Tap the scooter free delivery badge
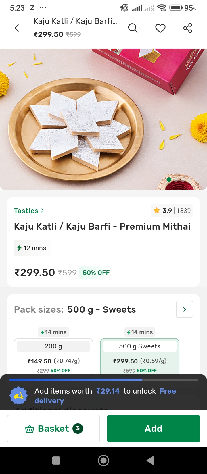Viewport: 207px width, 474px height. 18,396
